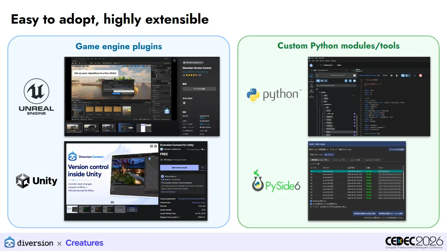Click 開発環境を選択したバージョンに更新 button

tap(390, 214)
